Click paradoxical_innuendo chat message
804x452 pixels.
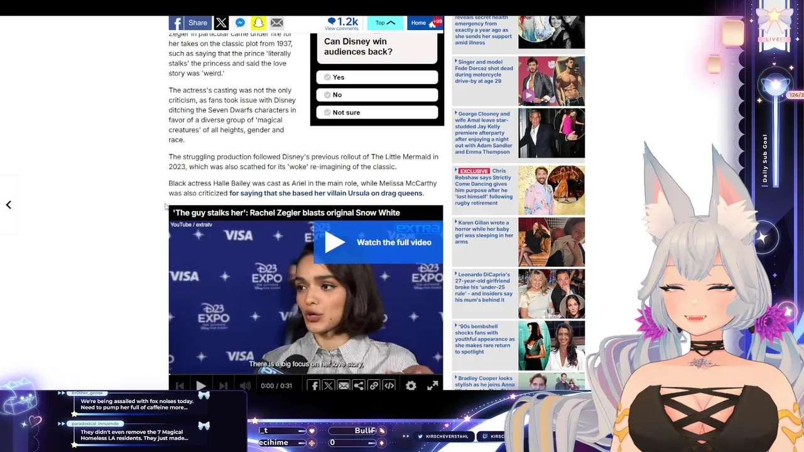(x=134, y=435)
